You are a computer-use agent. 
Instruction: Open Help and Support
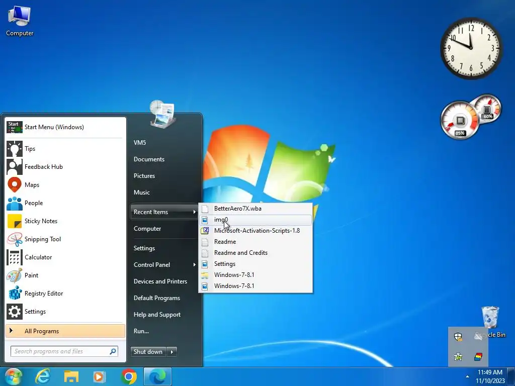click(x=157, y=315)
